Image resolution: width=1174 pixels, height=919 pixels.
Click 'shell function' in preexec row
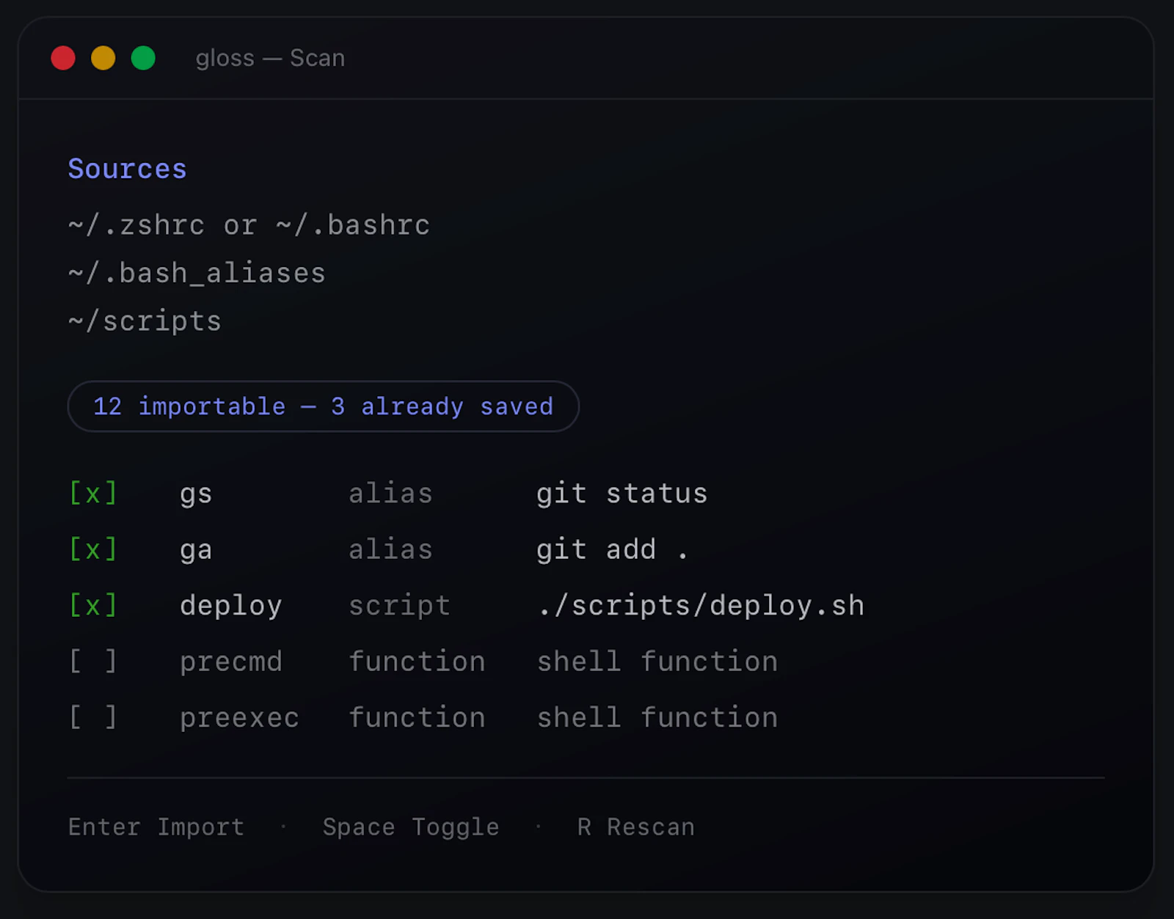[x=657, y=717]
